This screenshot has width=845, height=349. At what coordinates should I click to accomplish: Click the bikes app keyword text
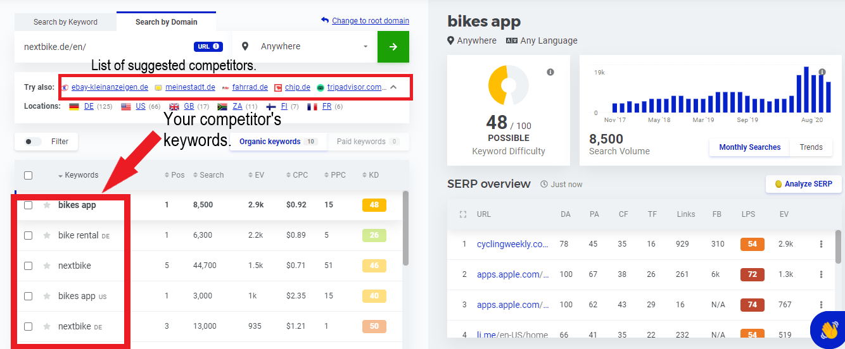pyautogui.click(x=77, y=205)
